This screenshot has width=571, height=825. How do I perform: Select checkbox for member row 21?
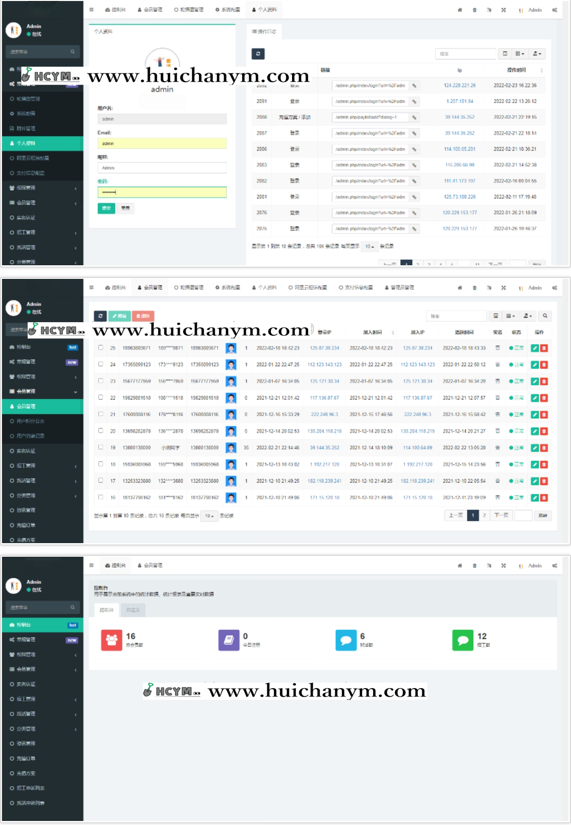tap(101, 414)
